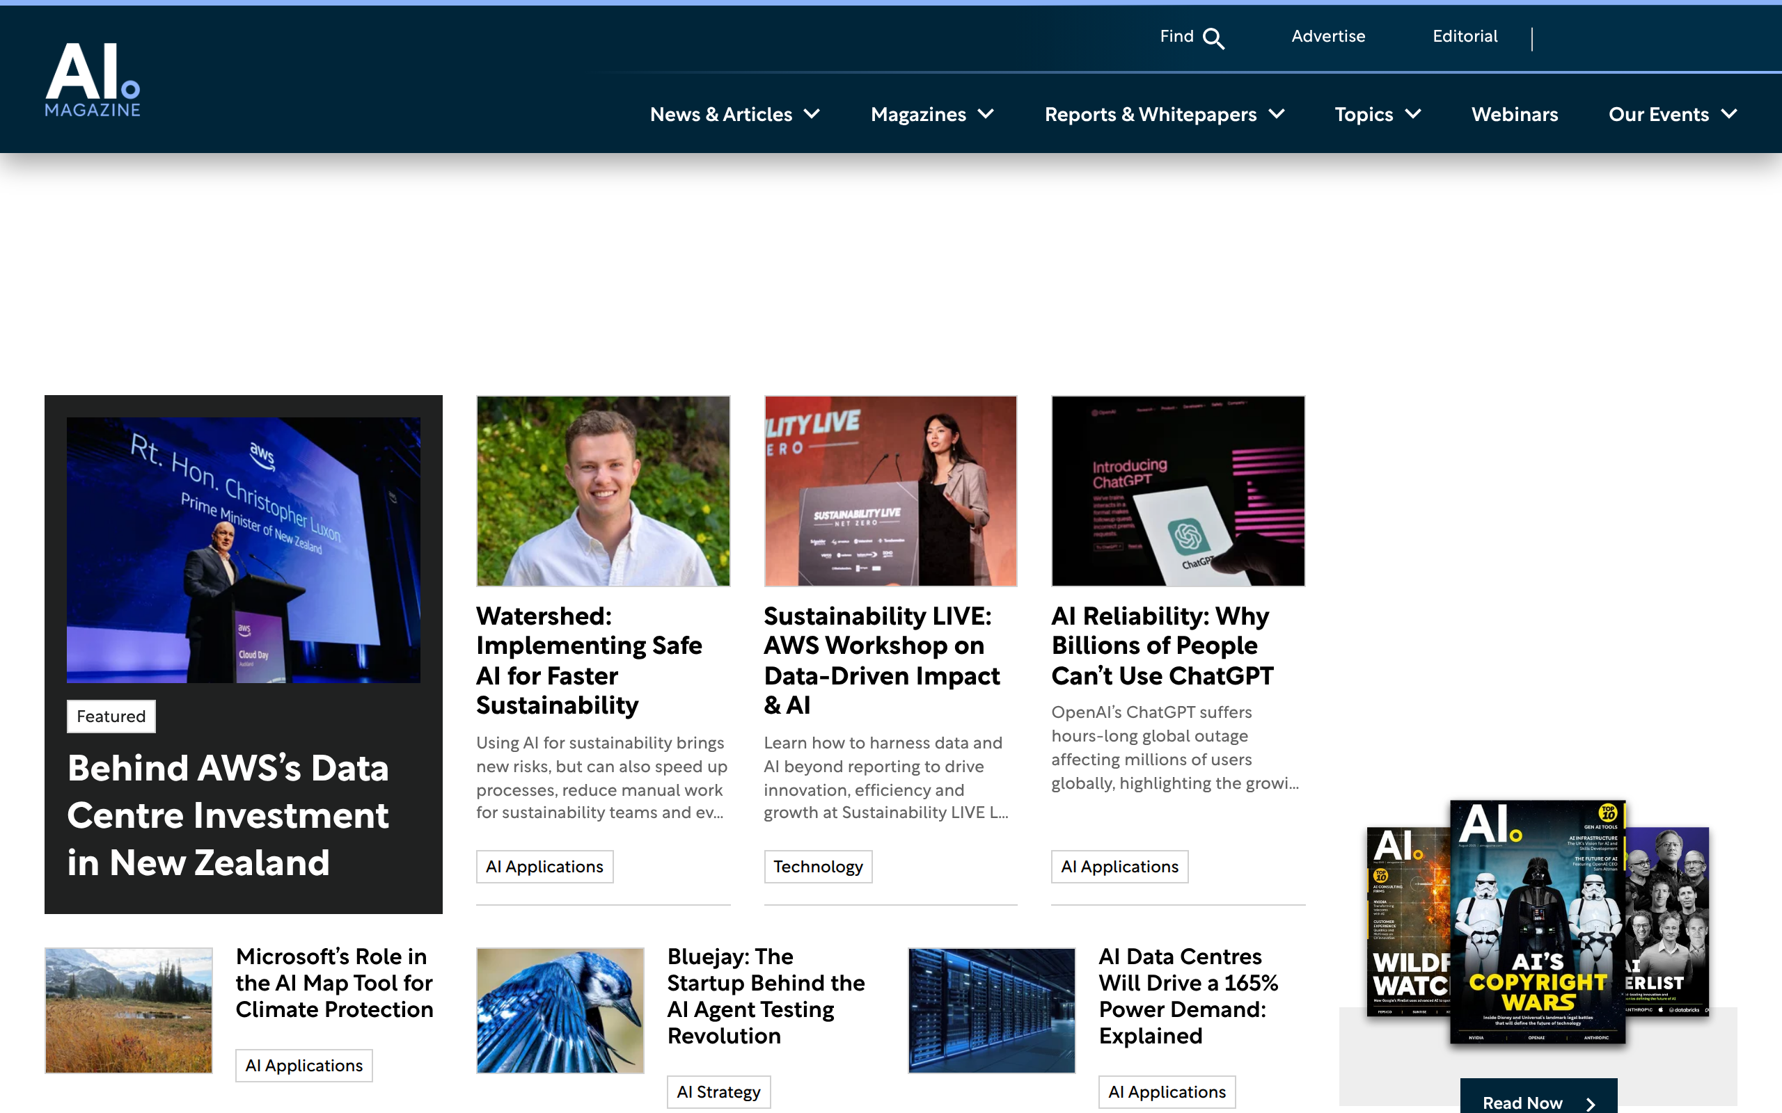The image size is (1782, 1113).
Task: Click the Find magnifying glass icon
Action: coord(1213,38)
